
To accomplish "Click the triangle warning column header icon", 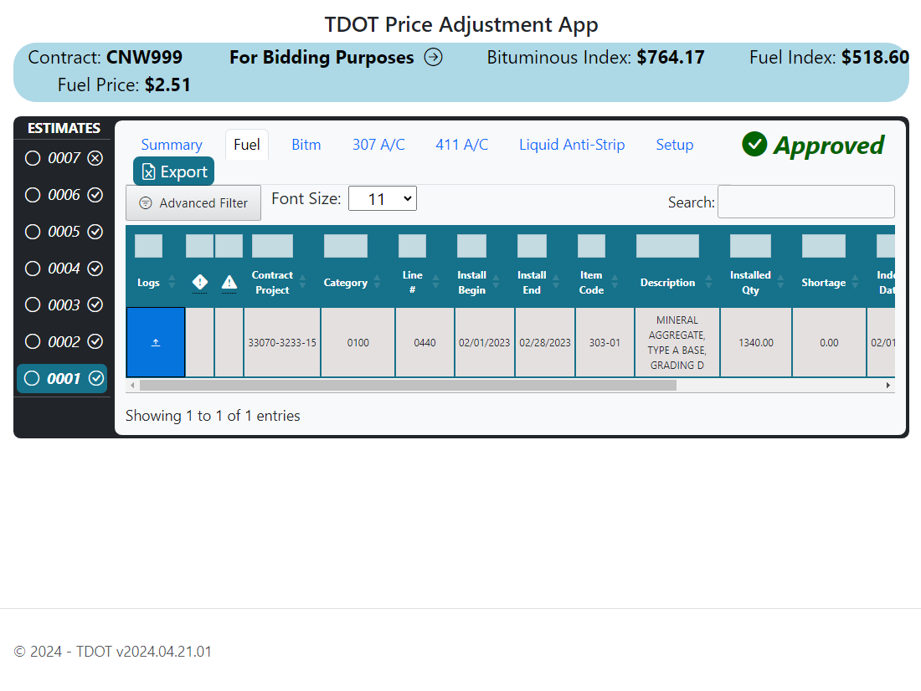I will pos(229,283).
